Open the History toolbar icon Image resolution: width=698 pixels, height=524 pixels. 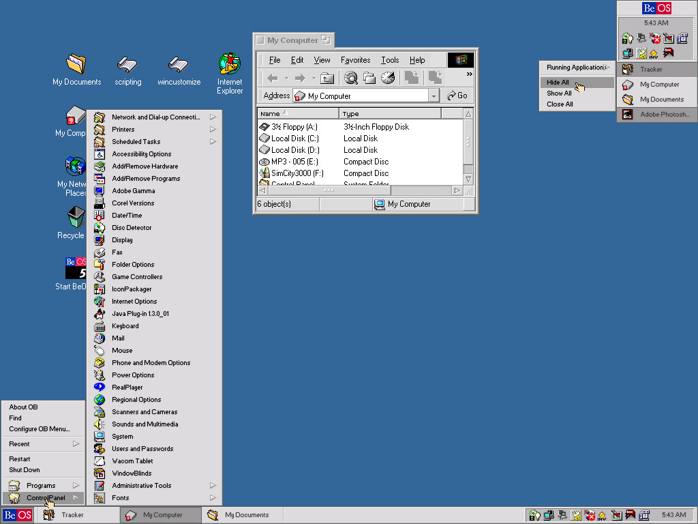click(x=388, y=78)
